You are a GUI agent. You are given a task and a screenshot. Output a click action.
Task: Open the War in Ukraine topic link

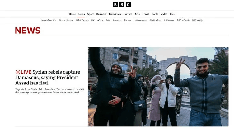[66, 20]
